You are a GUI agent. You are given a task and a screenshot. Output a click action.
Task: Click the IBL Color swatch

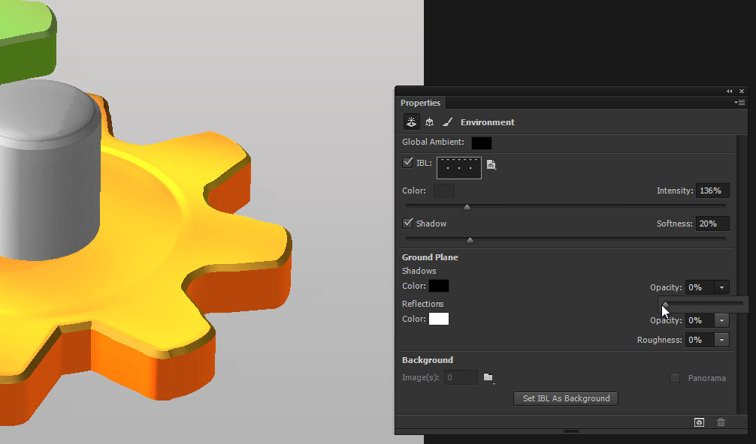pyautogui.click(x=443, y=190)
